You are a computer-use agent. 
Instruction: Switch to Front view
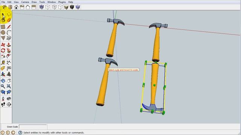click(16, 7)
